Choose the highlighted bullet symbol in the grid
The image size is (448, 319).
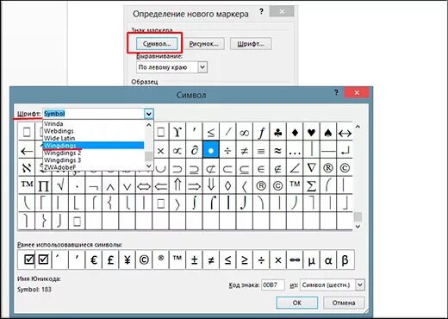(x=211, y=150)
